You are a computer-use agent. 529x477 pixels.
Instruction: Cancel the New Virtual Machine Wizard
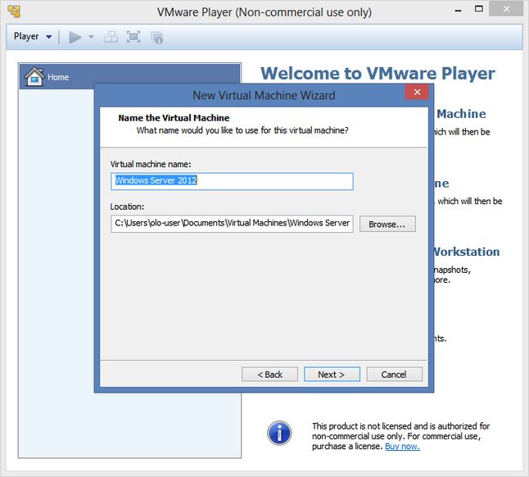tap(394, 375)
